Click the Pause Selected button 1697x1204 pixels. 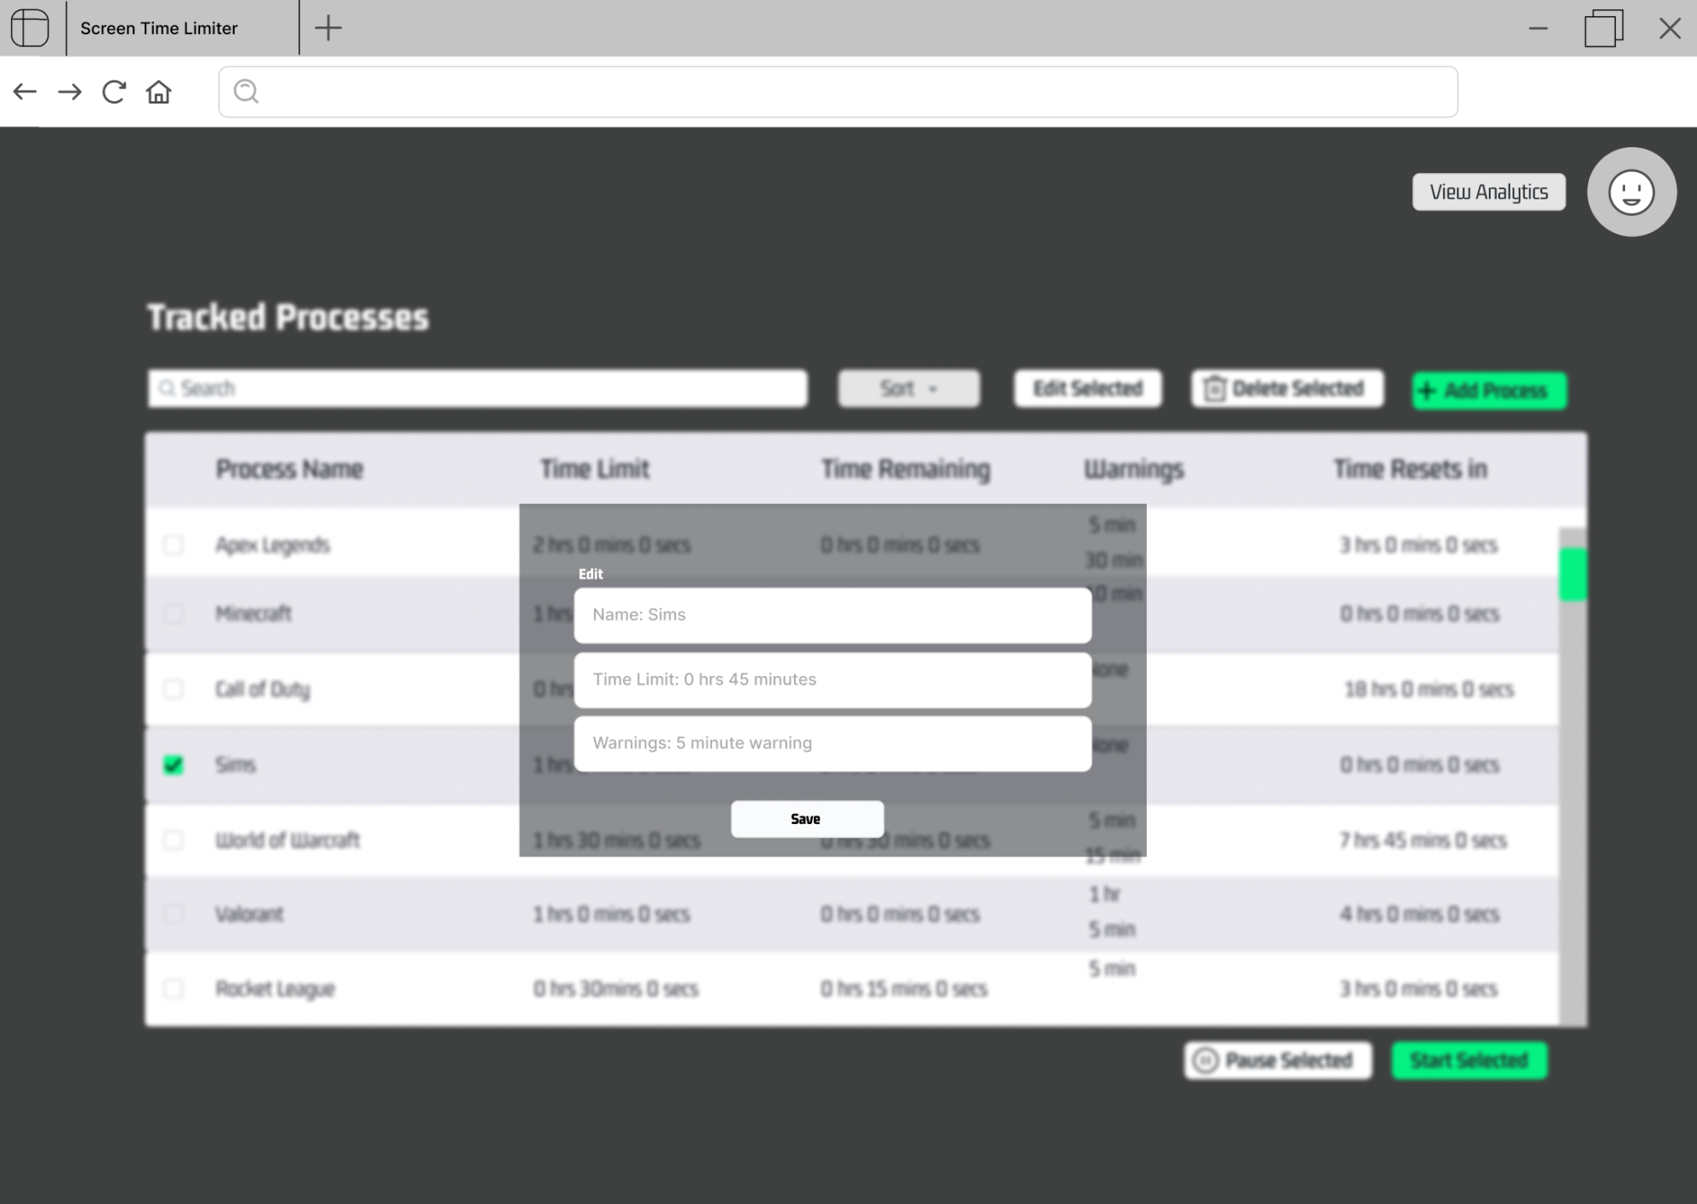pyautogui.click(x=1278, y=1060)
